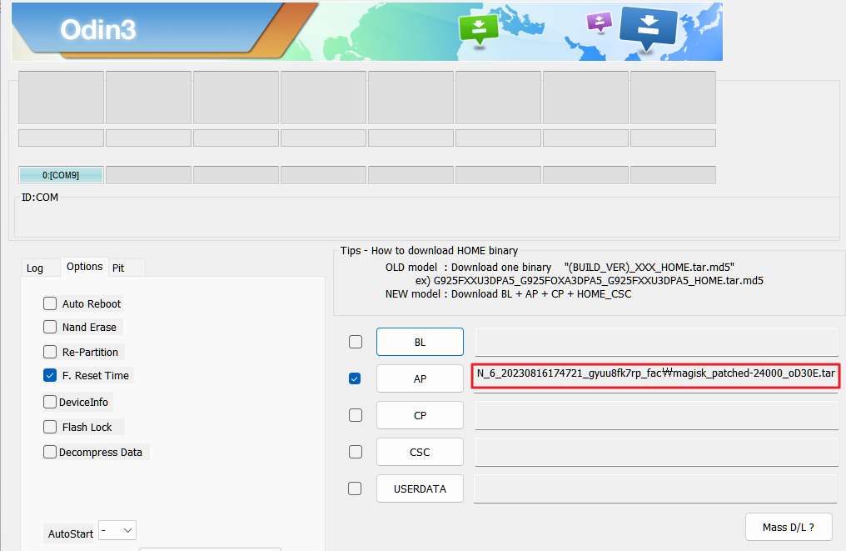Uncheck the F. Reset Time option
Viewport: 846px width, 551px height.
click(x=50, y=375)
